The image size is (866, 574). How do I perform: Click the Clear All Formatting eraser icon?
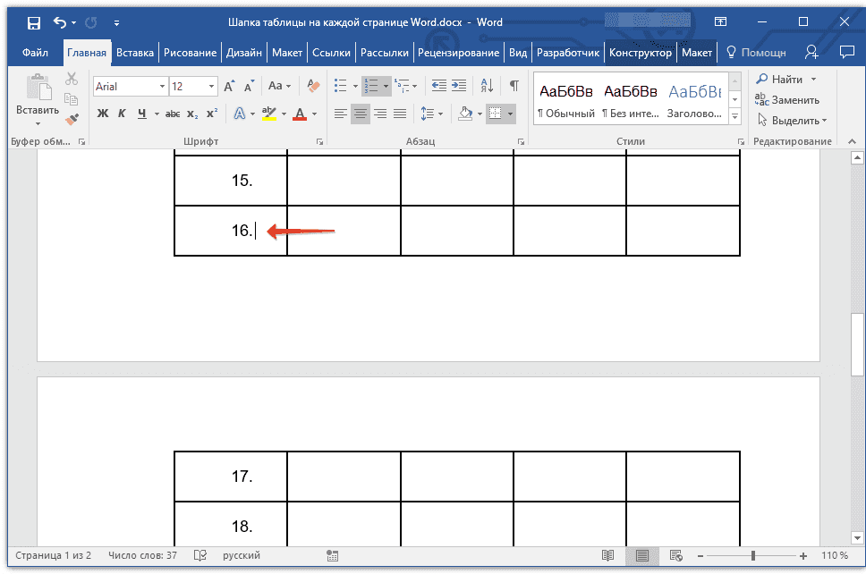pos(312,87)
